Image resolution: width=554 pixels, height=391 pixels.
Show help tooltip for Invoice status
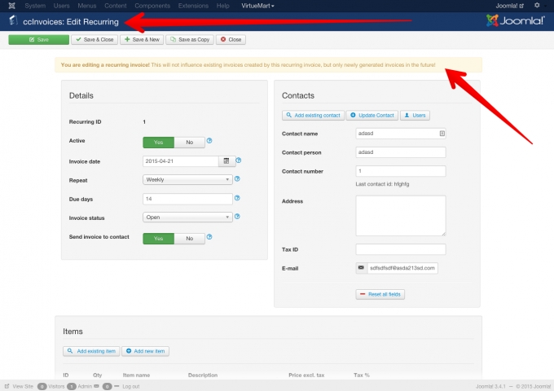click(x=237, y=217)
